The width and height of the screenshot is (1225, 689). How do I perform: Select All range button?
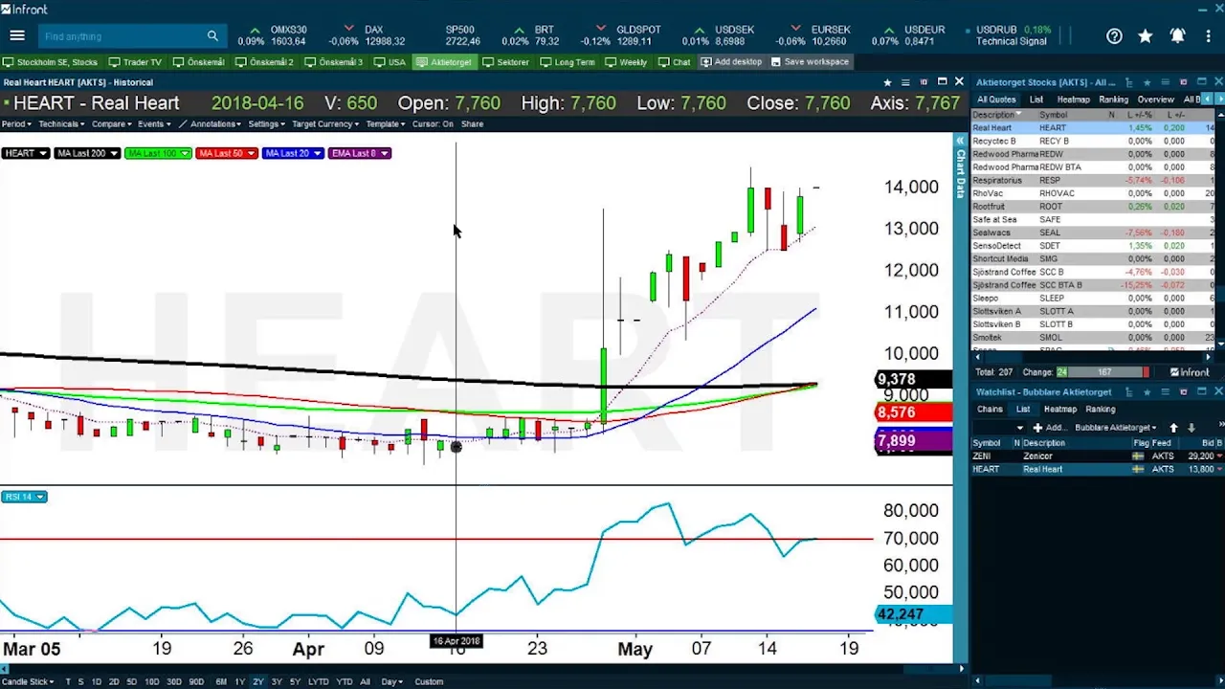pos(365,682)
